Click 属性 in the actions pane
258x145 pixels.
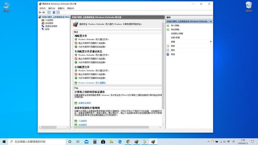(x=173, y=50)
